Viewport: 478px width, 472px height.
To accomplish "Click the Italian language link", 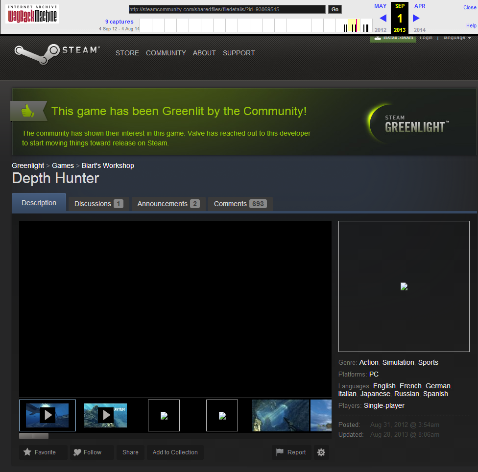I will [347, 394].
